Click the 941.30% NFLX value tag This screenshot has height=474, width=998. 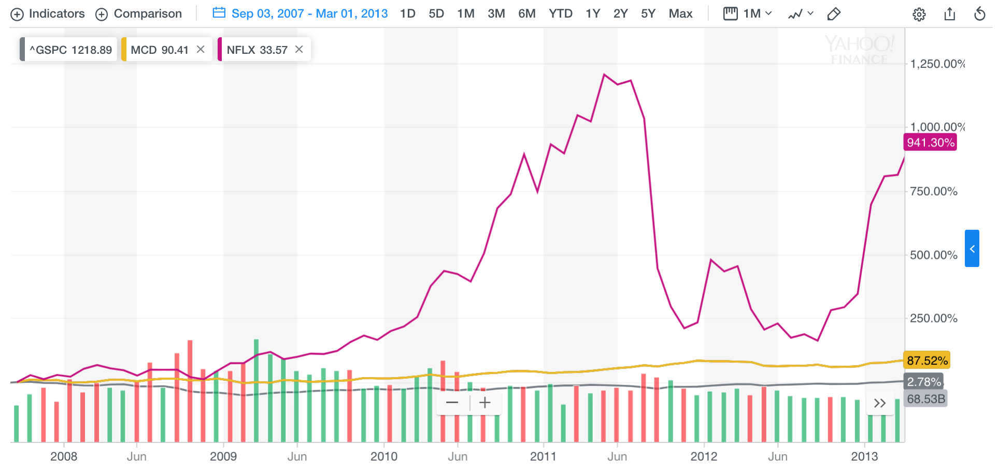[x=931, y=142]
